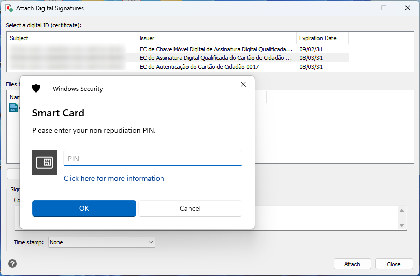Confirm the PIN with OK button
The image size is (420, 276).
coord(84,208)
